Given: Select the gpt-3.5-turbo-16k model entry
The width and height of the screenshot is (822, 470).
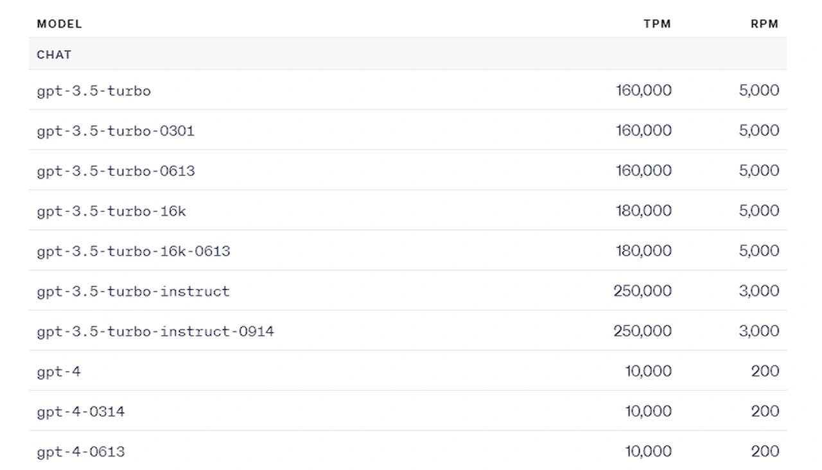Looking at the screenshot, I should [111, 211].
